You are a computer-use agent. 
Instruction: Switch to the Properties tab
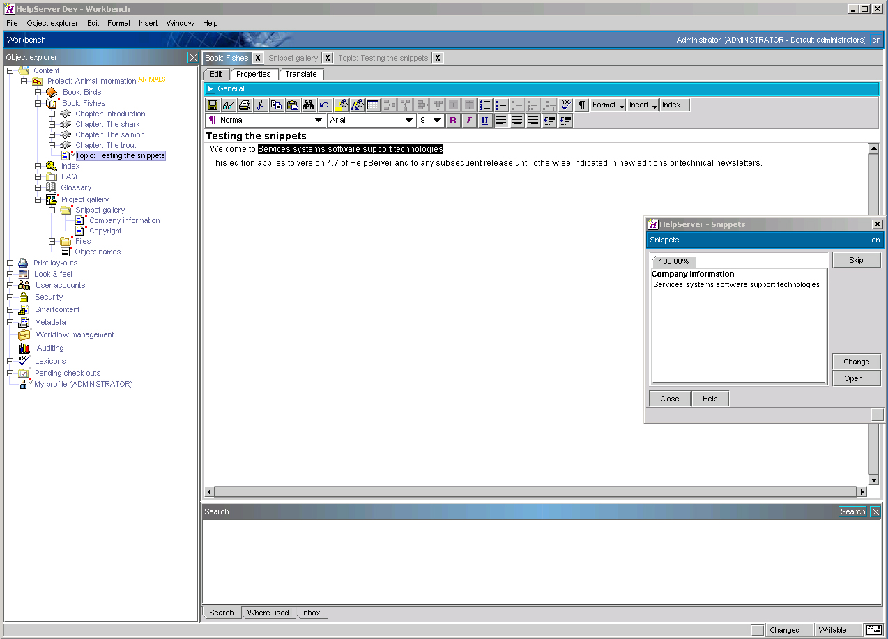(x=254, y=74)
